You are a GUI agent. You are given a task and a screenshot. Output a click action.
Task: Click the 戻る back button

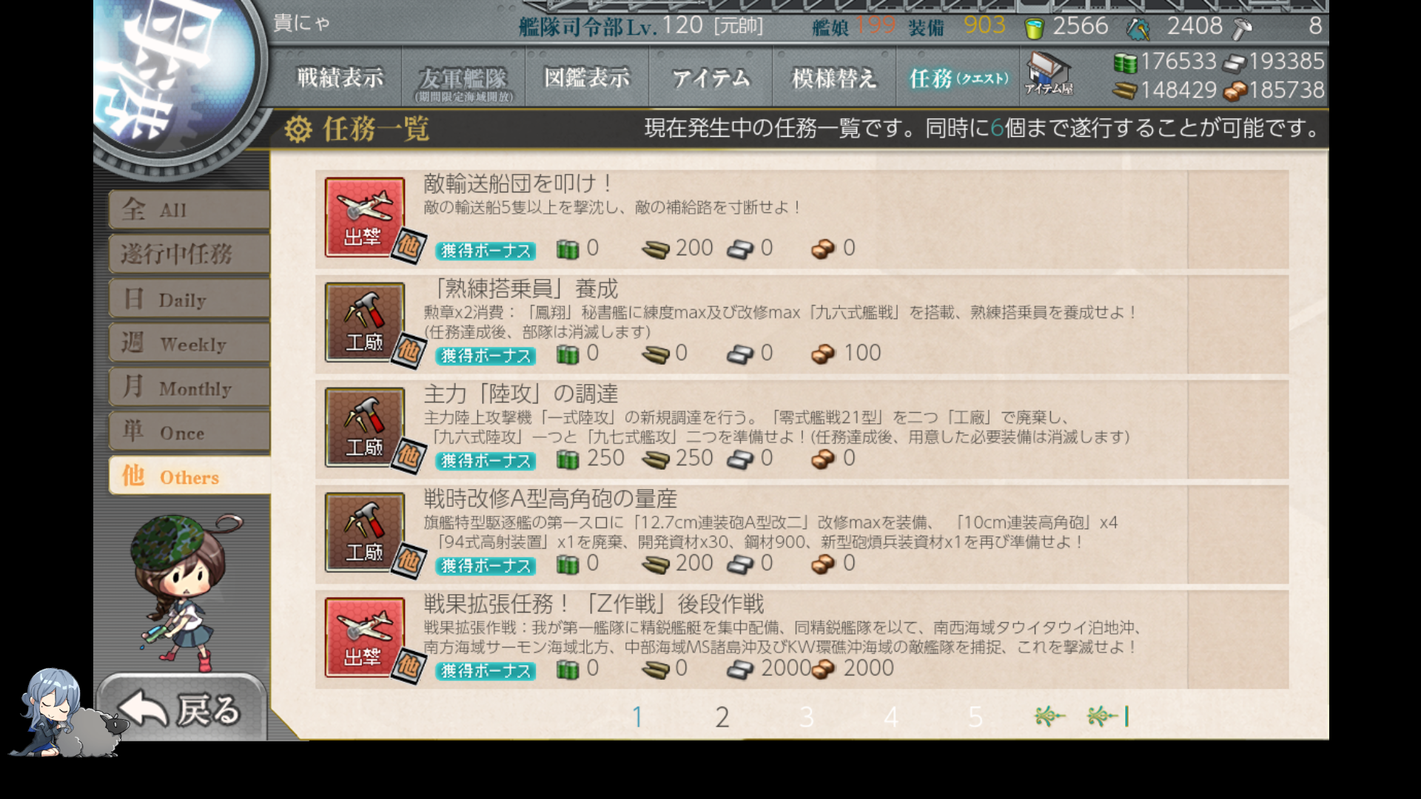click(x=181, y=709)
